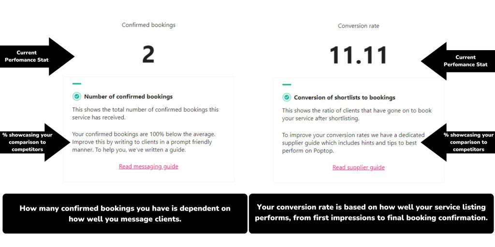Click the teal accent bar in the confirmed bookings card
495x247 pixels.
coord(76,84)
